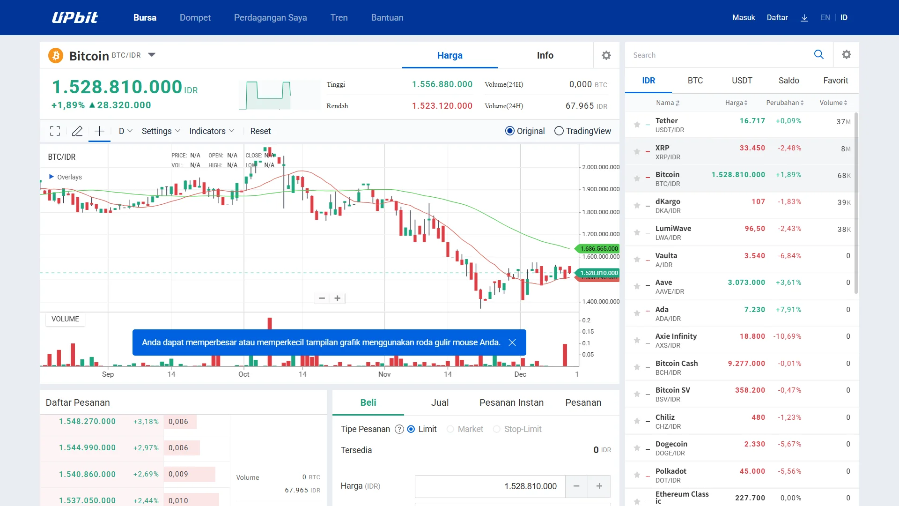Open the drawing tools with the pencil icon
Viewport: 899px width, 506px height.
point(77,131)
